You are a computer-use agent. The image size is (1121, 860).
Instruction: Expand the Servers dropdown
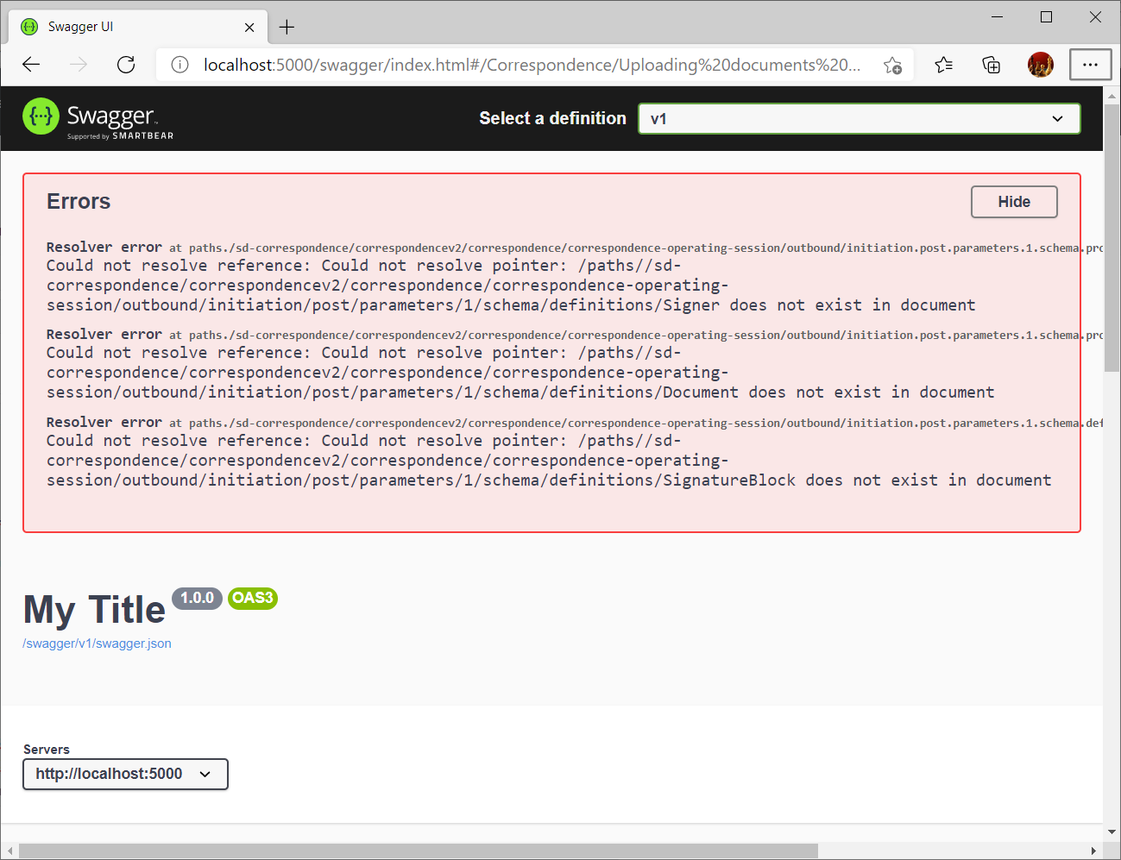tap(124, 774)
